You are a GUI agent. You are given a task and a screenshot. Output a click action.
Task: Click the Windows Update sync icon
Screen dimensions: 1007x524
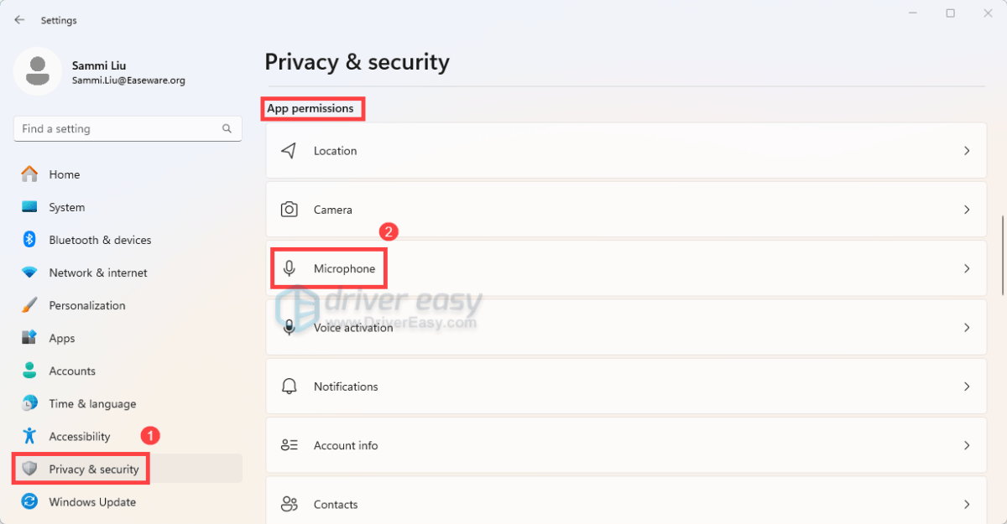[29, 501]
